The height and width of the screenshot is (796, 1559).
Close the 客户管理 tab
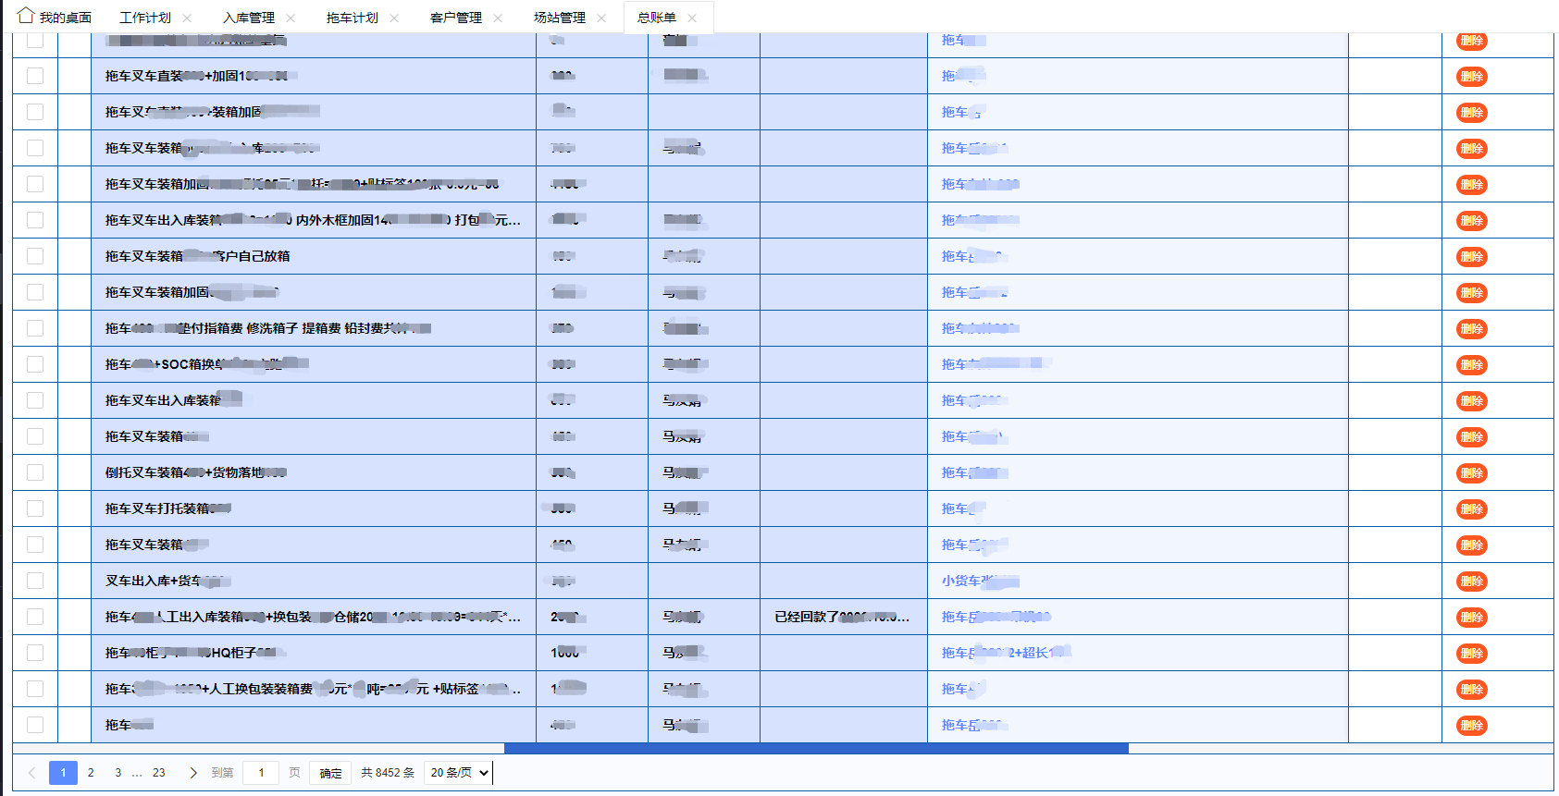click(x=498, y=18)
